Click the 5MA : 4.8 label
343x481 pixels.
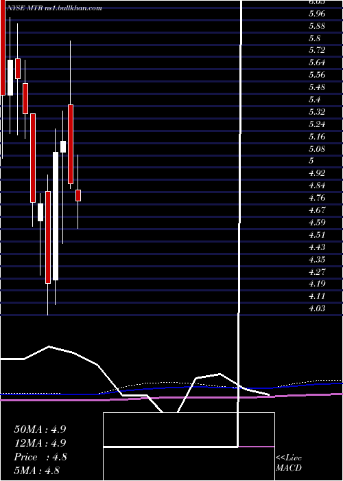(36, 471)
